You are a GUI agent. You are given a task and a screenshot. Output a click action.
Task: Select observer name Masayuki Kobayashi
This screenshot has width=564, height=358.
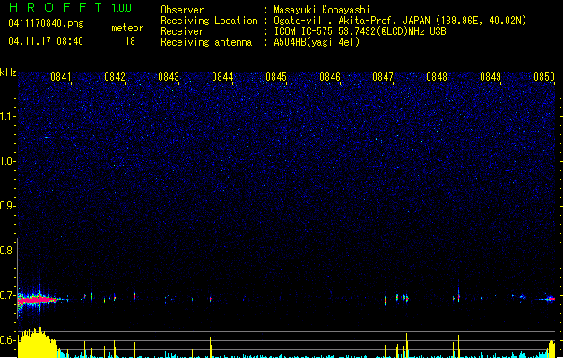pos(322,10)
